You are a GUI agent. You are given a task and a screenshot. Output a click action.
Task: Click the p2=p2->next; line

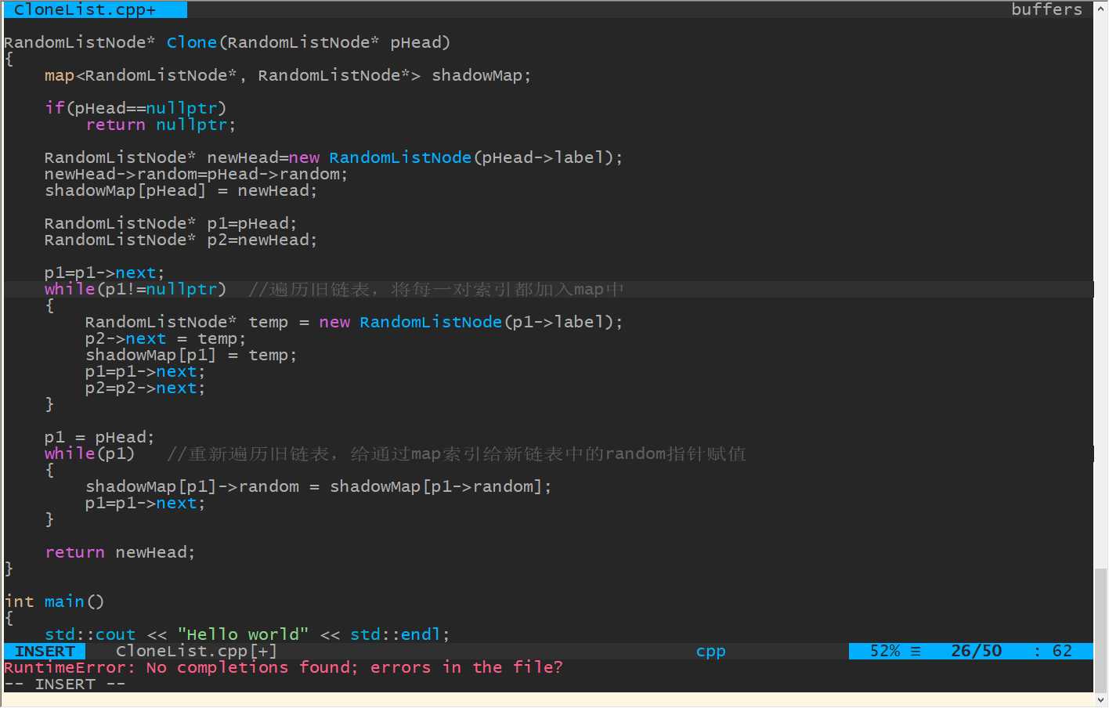click(x=145, y=388)
